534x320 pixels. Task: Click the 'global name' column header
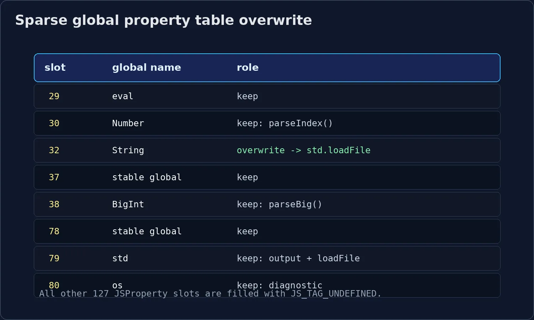(x=147, y=68)
